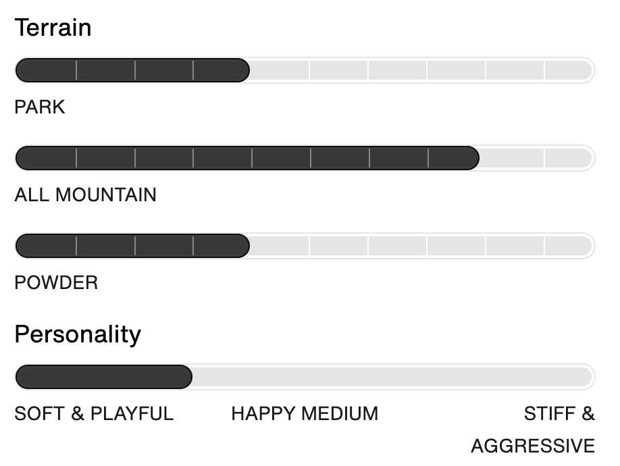Click the HAPPY MEDIUM label
Screen dimensions: 620x466
coord(305,414)
